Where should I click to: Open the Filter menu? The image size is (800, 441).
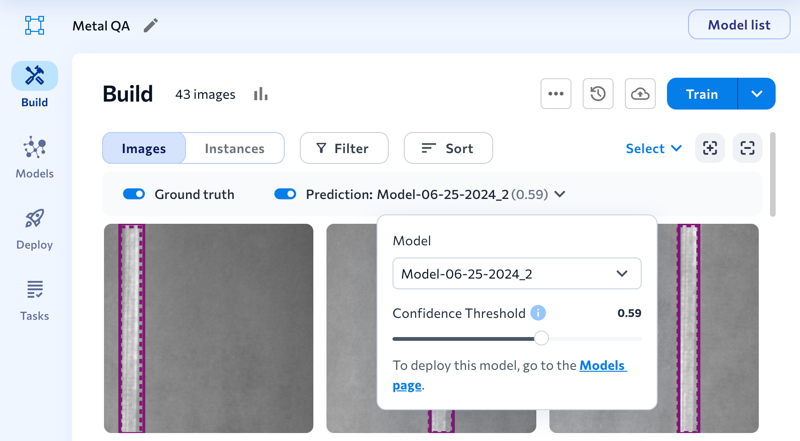(x=344, y=148)
